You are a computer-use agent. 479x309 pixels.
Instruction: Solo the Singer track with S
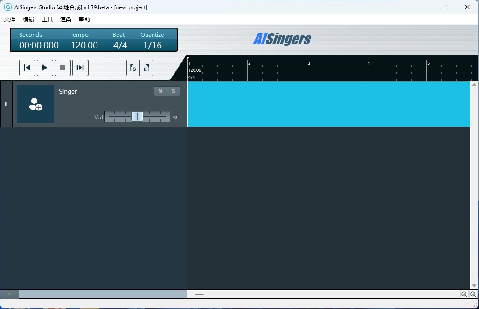[x=173, y=91]
